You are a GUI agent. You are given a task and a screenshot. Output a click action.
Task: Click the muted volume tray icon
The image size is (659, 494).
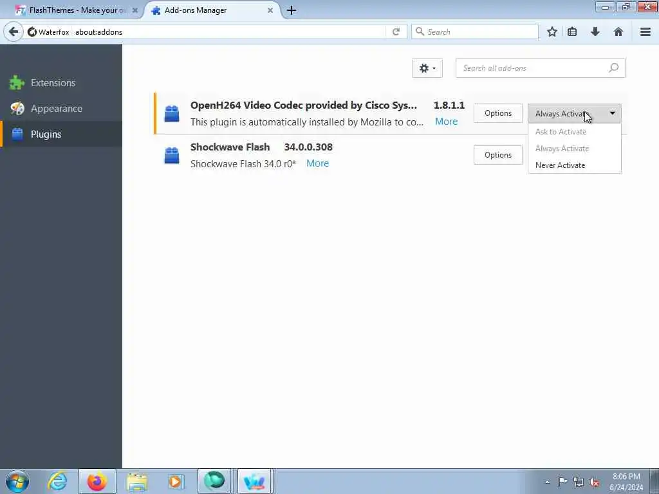pos(594,482)
